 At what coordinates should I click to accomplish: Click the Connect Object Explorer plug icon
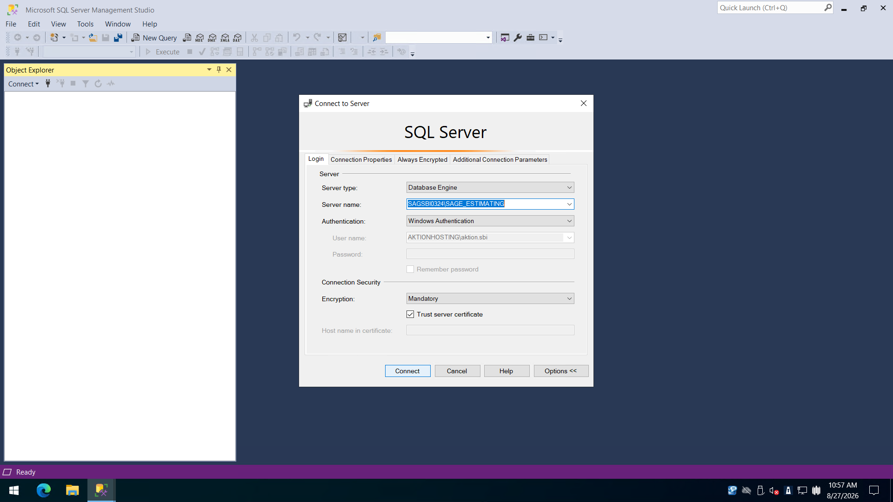click(x=48, y=84)
